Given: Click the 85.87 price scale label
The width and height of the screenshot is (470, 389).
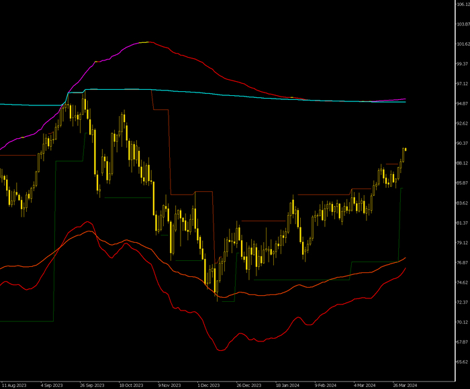Looking at the screenshot, I should (463, 183).
